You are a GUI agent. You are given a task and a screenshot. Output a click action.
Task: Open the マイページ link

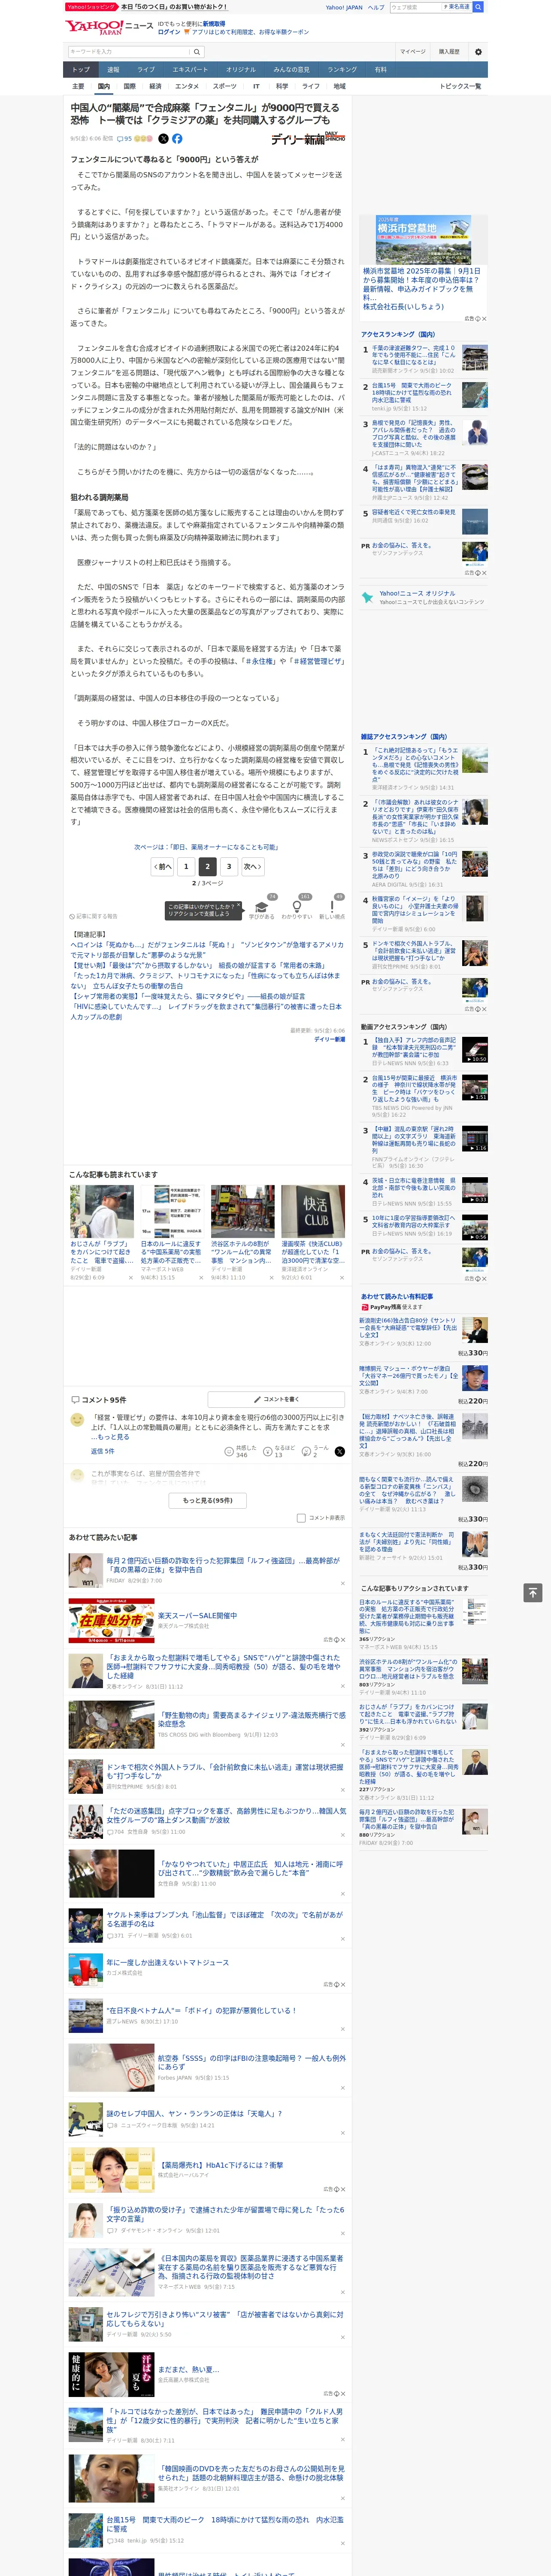[x=412, y=52]
